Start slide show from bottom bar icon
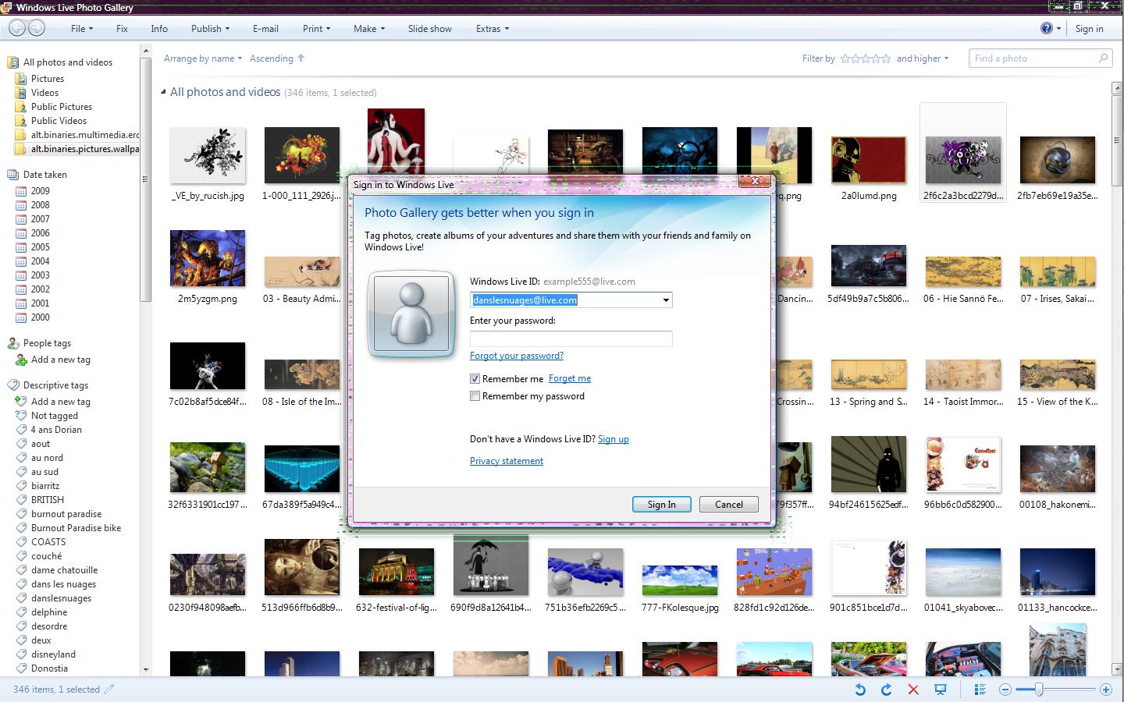This screenshot has height=702, width=1124. (941, 690)
